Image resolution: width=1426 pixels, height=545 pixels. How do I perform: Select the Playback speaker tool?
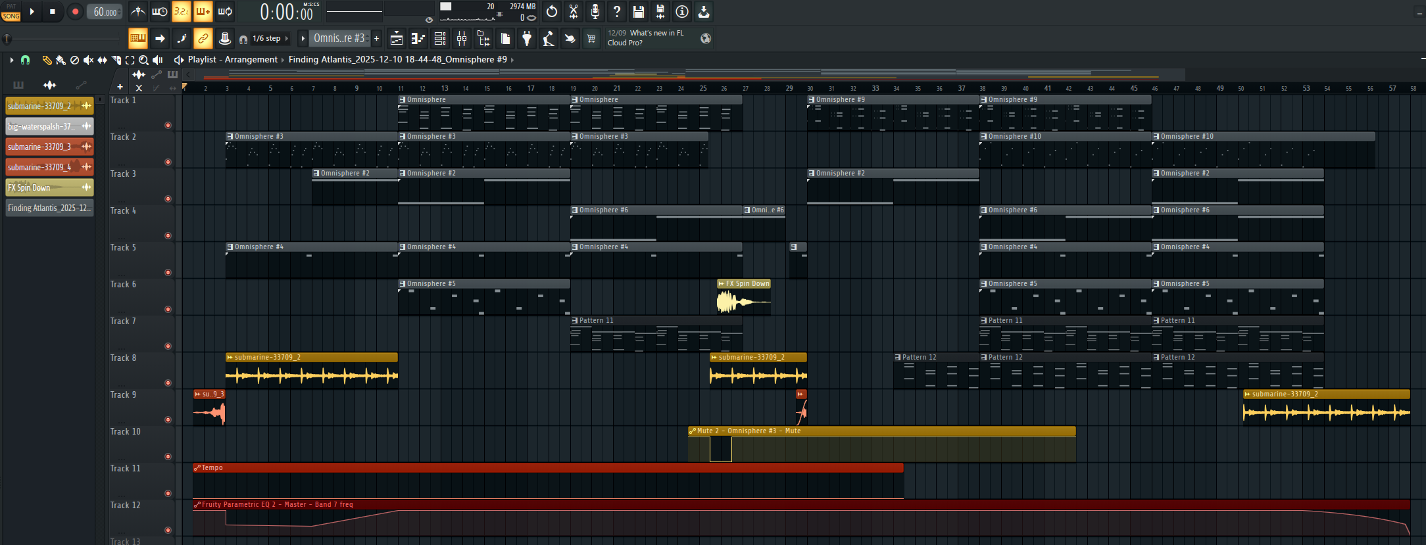pos(158,60)
